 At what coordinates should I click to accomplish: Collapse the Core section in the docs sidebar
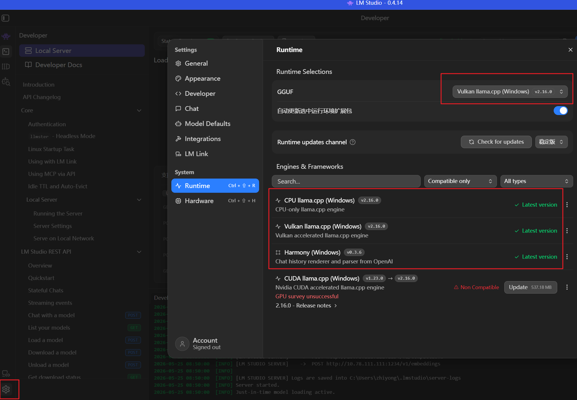point(139,111)
